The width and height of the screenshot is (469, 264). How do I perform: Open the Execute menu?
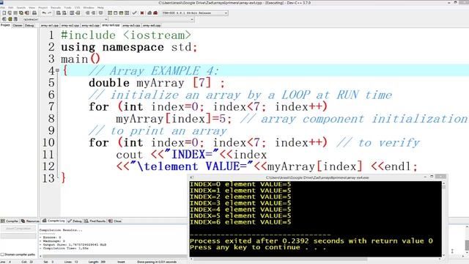pyautogui.click(x=56, y=7)
